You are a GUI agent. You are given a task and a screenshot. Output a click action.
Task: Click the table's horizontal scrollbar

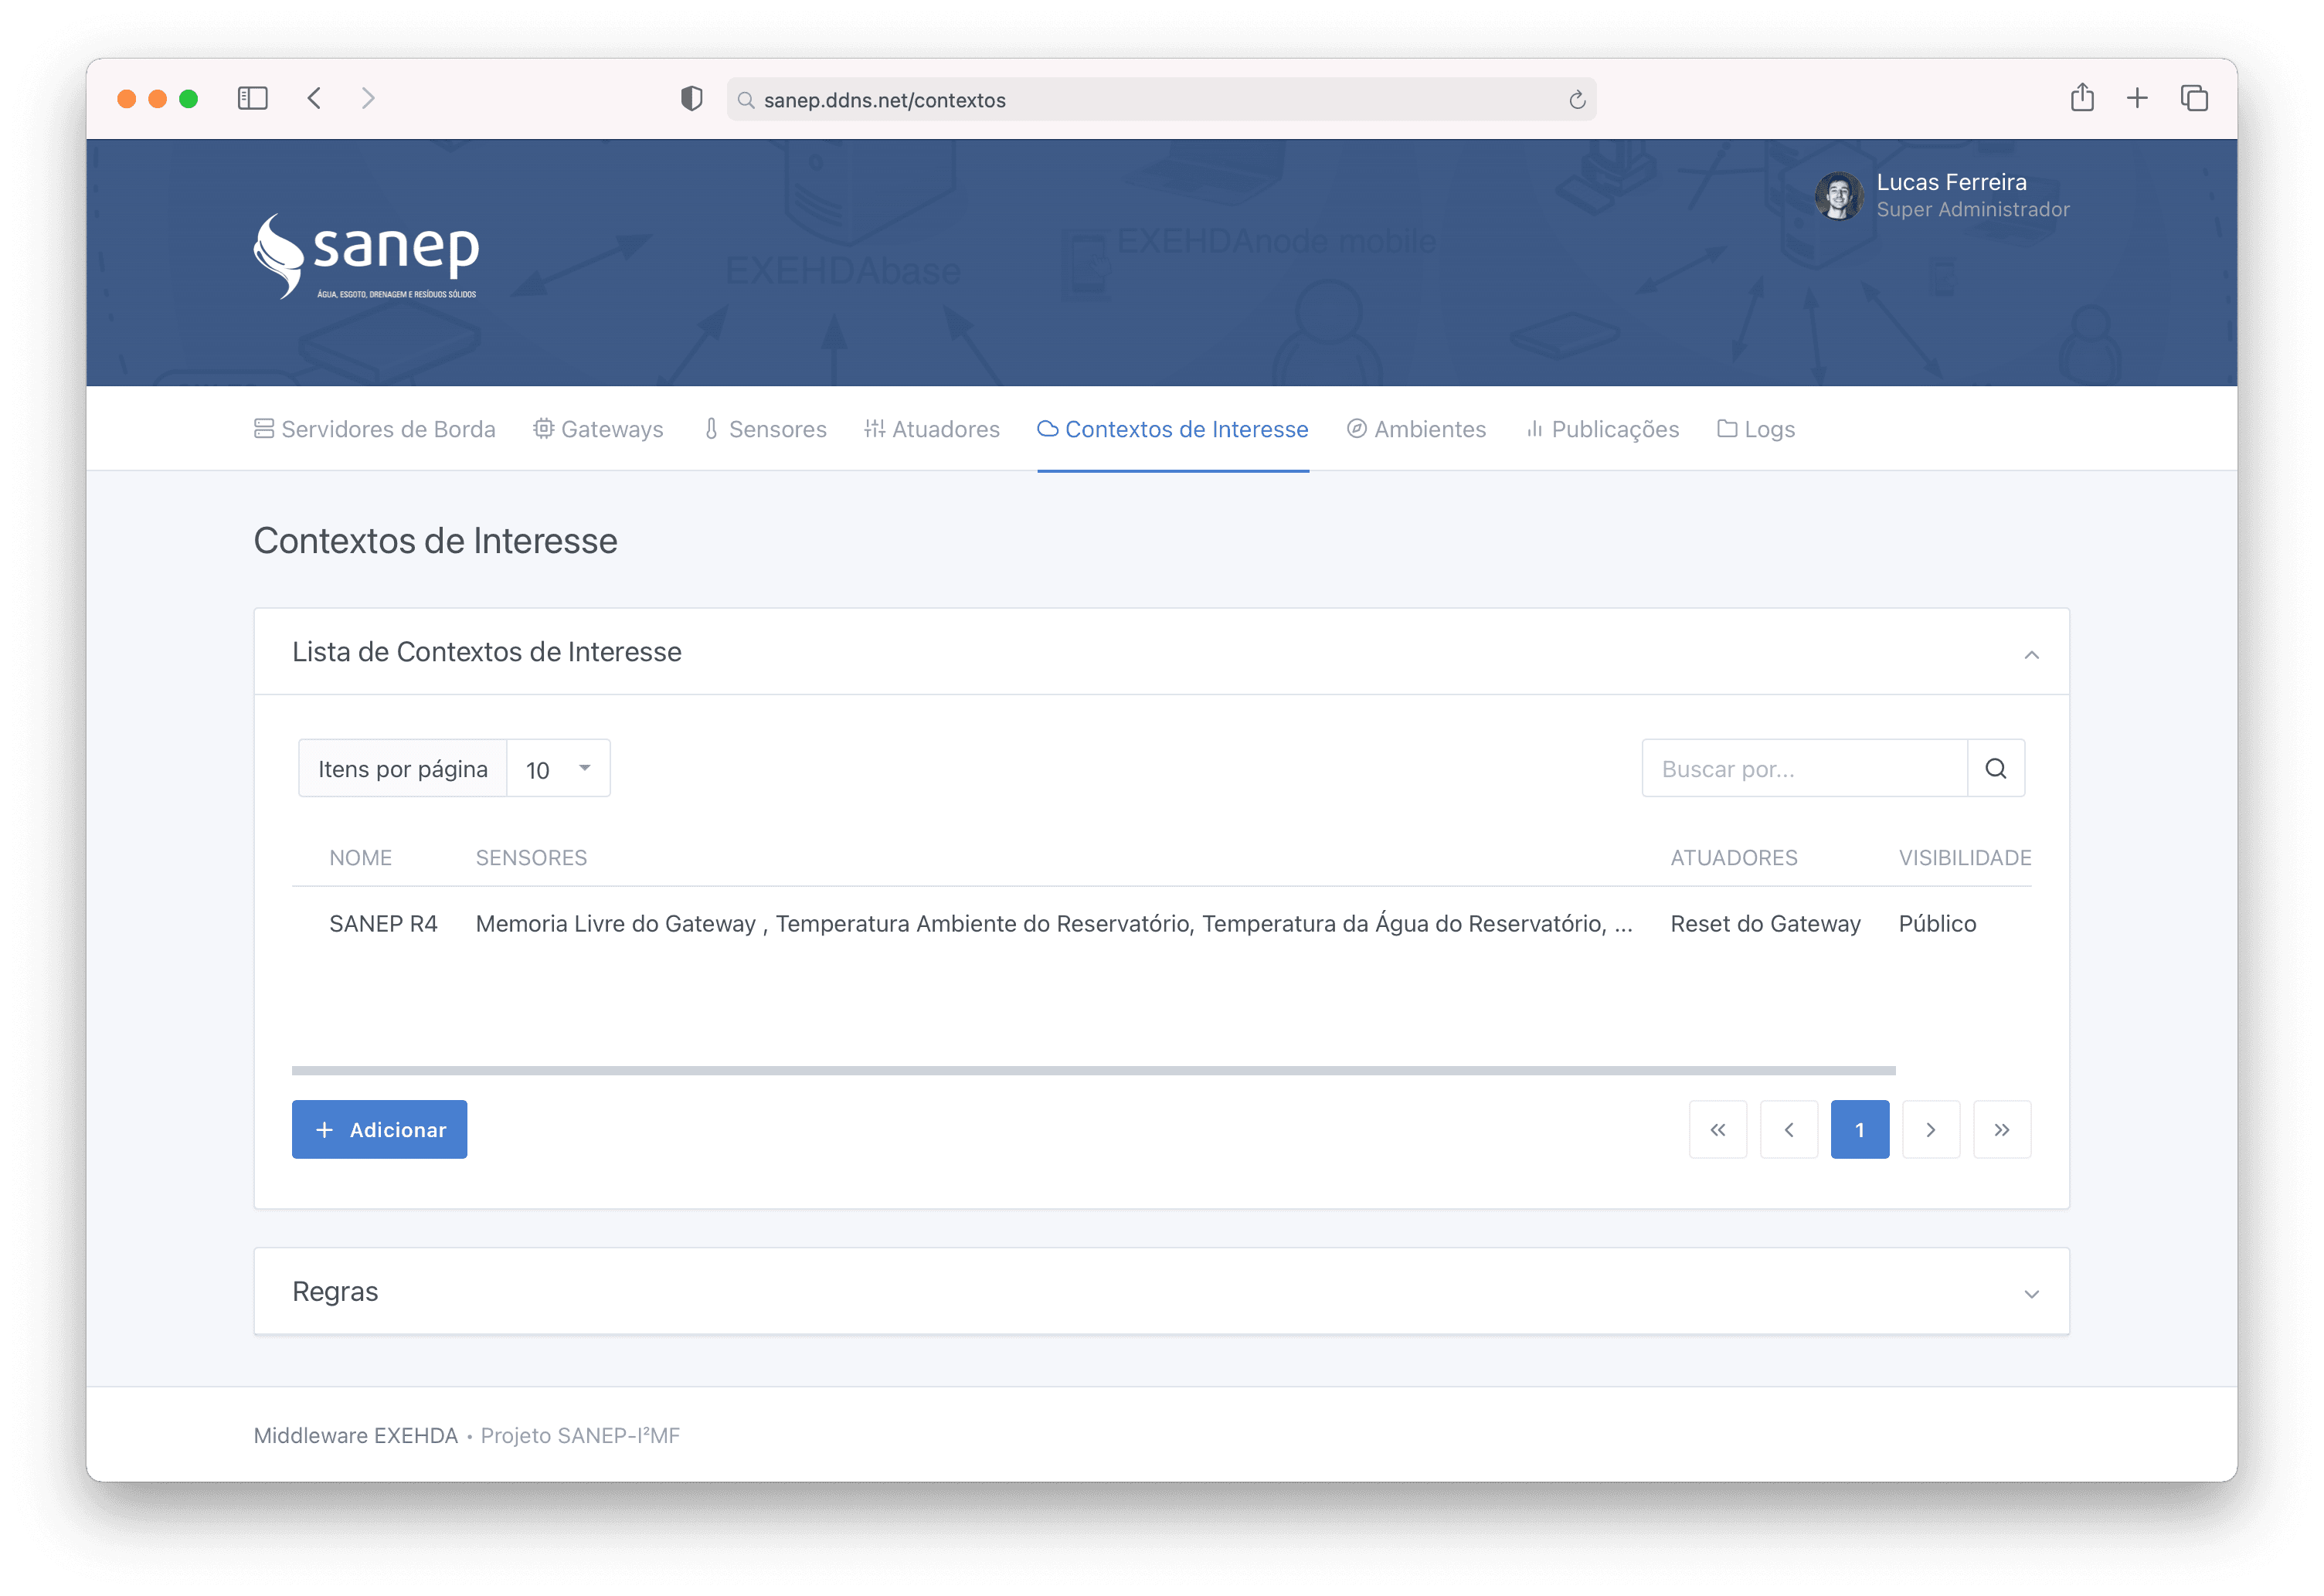coord(1093,1070)
